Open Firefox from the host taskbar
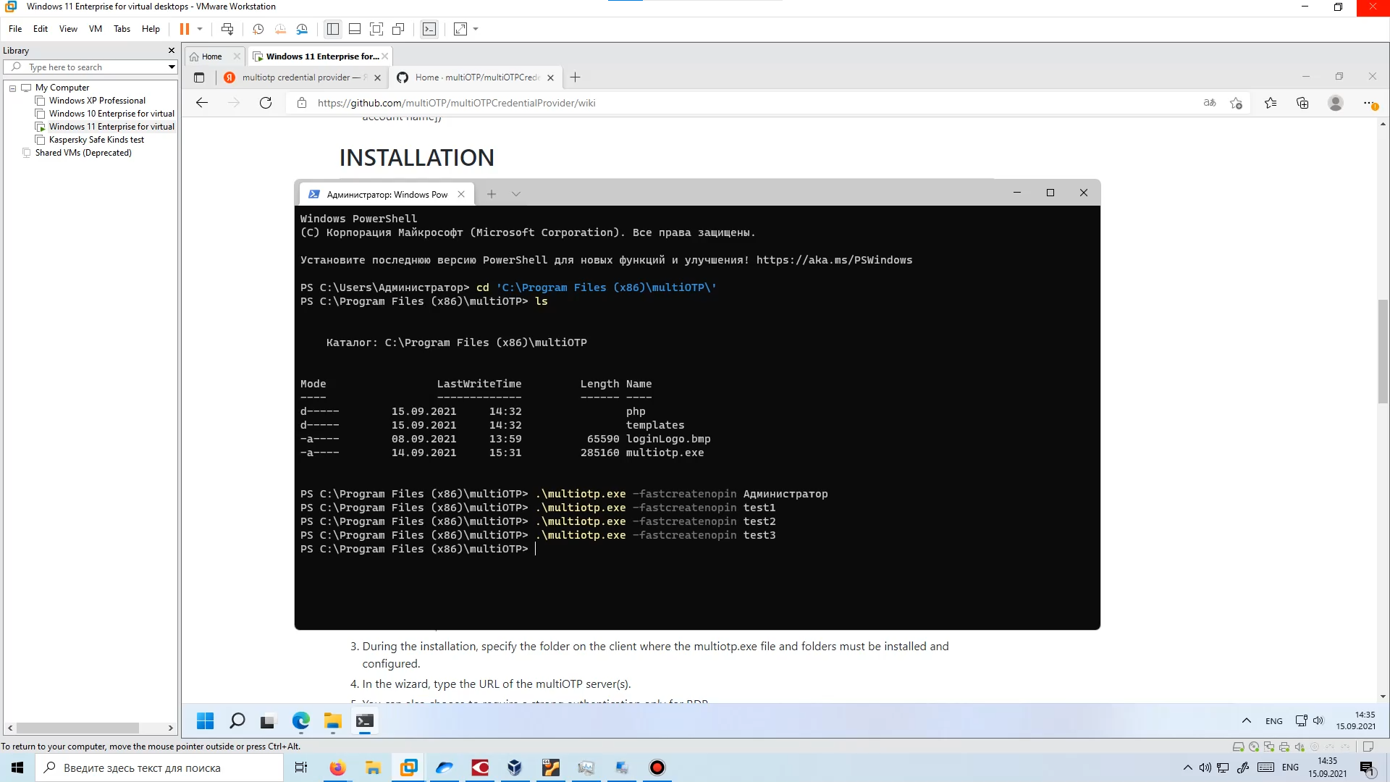Image resolution: width=1390 pixels, height=782 pixels. pyautogui.click(x=337, y=768)
